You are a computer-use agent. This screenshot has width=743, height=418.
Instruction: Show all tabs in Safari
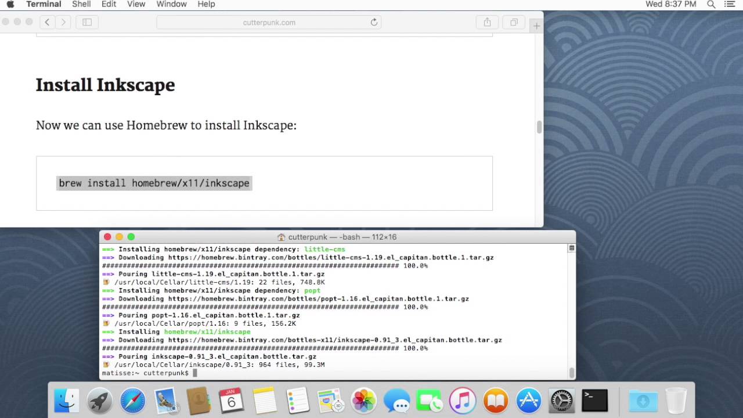point(514,22)
